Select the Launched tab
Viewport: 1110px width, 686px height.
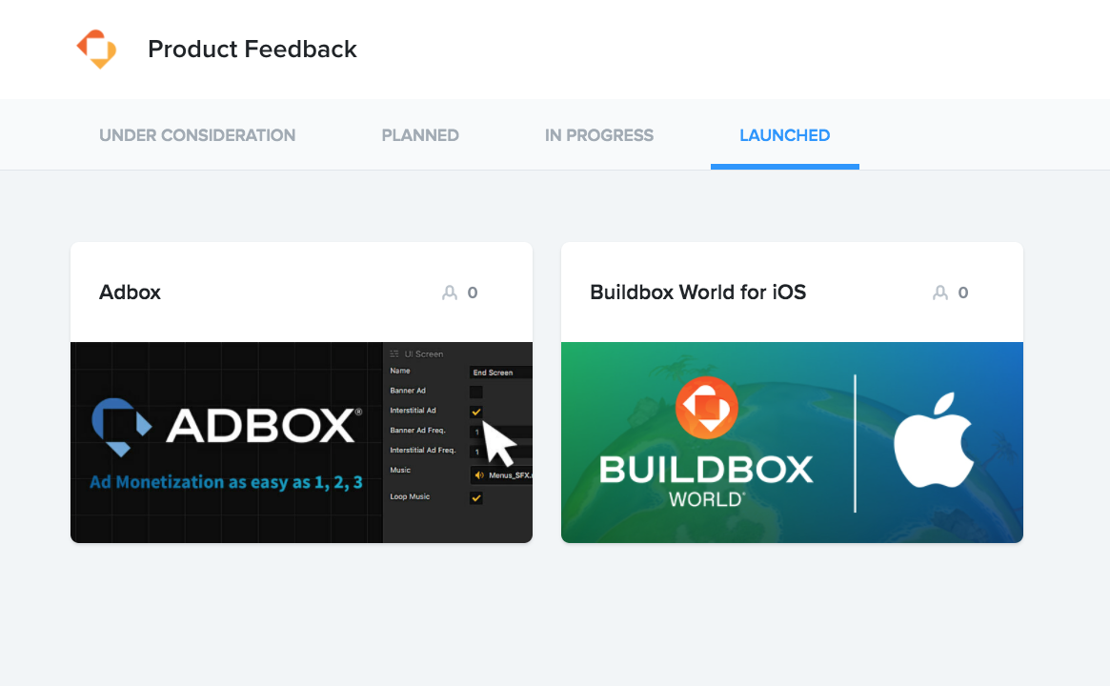click(784, 135)
